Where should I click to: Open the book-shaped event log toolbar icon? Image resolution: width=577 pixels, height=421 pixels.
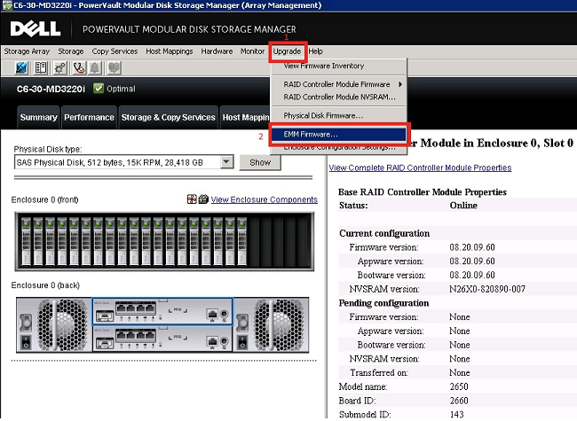point(41,67)
